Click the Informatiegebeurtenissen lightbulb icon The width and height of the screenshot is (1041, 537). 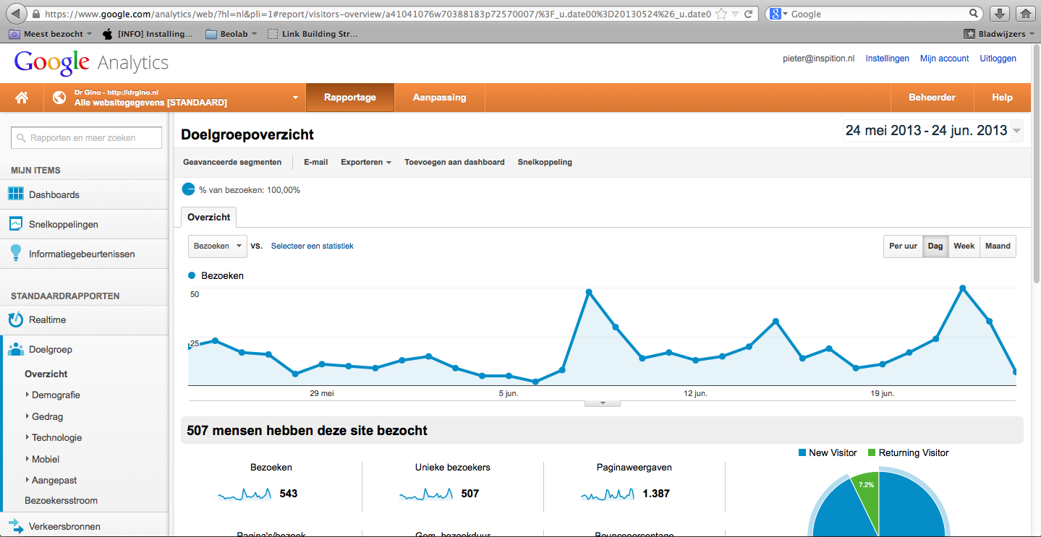(16, 253)
